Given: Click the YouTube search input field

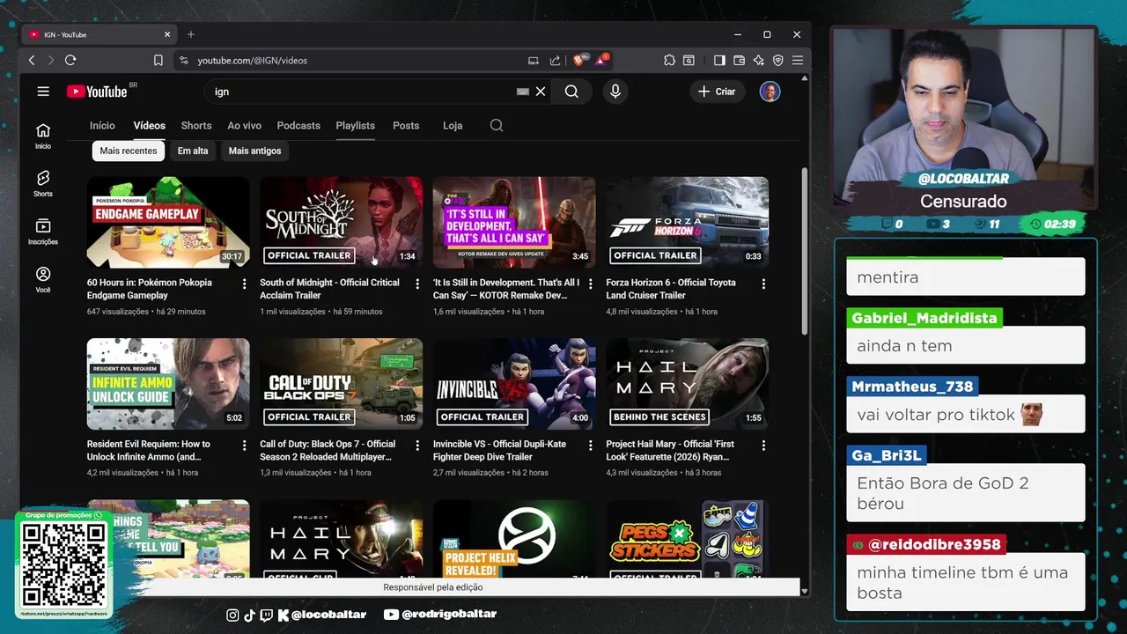Looking at the screenshot, I should click(x=361, y=92).
